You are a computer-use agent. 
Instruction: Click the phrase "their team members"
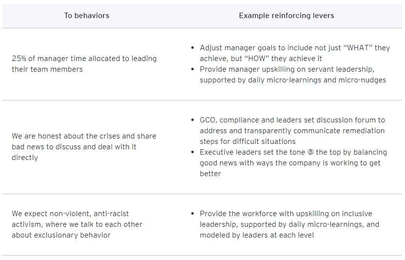coord(47,69)
